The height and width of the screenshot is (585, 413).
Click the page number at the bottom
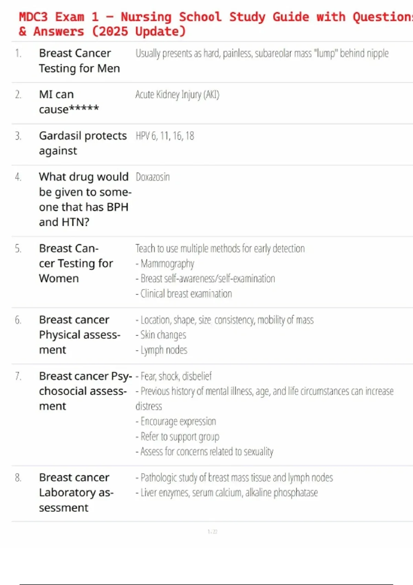[x=212, y=532]
